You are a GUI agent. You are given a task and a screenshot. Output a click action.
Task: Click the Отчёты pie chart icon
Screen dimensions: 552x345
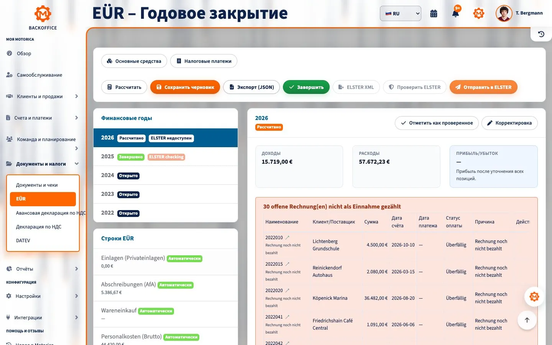(x=9, y=269)
